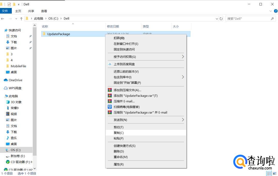
Task: Open 视频 folder in sidebar
Action: 14,114
